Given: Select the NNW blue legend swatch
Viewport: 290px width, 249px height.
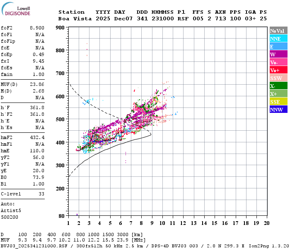Looking at the screenshot, I should point(278,109).
